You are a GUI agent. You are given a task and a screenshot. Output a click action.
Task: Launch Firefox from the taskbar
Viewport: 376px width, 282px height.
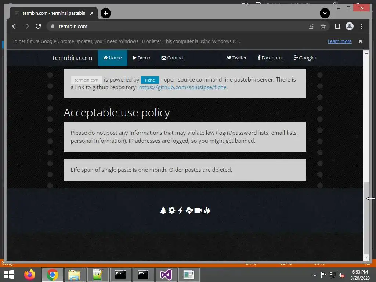(x=30, y=275)
